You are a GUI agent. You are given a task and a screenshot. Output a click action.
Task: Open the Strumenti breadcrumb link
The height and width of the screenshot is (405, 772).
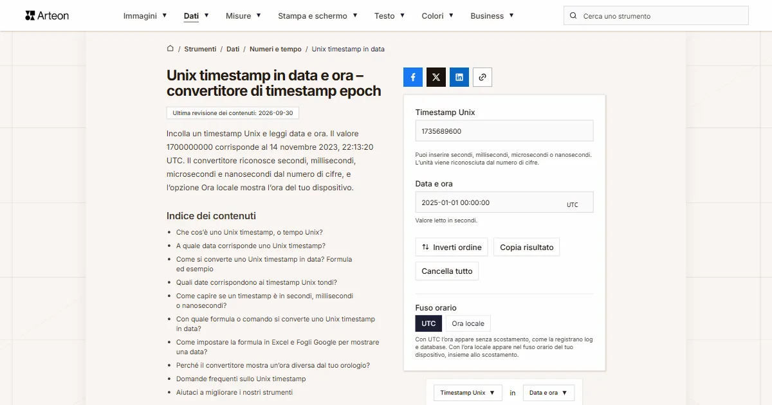[x=201, y=49]
